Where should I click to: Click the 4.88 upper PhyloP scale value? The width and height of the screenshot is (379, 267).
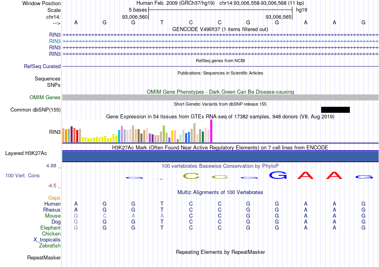(51, 166)
